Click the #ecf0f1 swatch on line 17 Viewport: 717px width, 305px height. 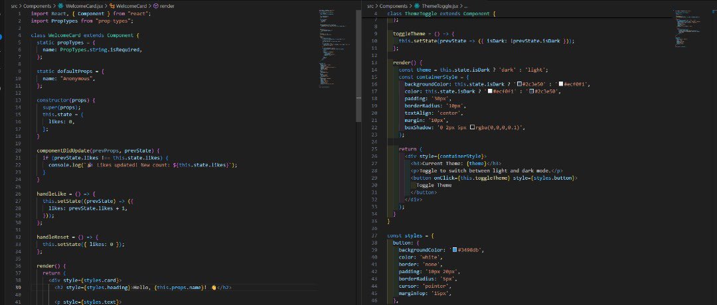[489, 91]
